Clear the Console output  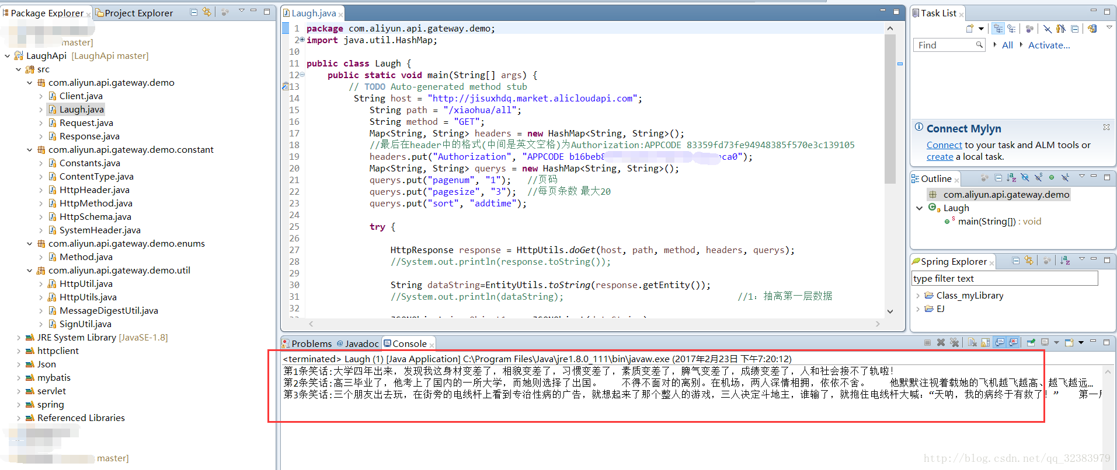[972, 342]
